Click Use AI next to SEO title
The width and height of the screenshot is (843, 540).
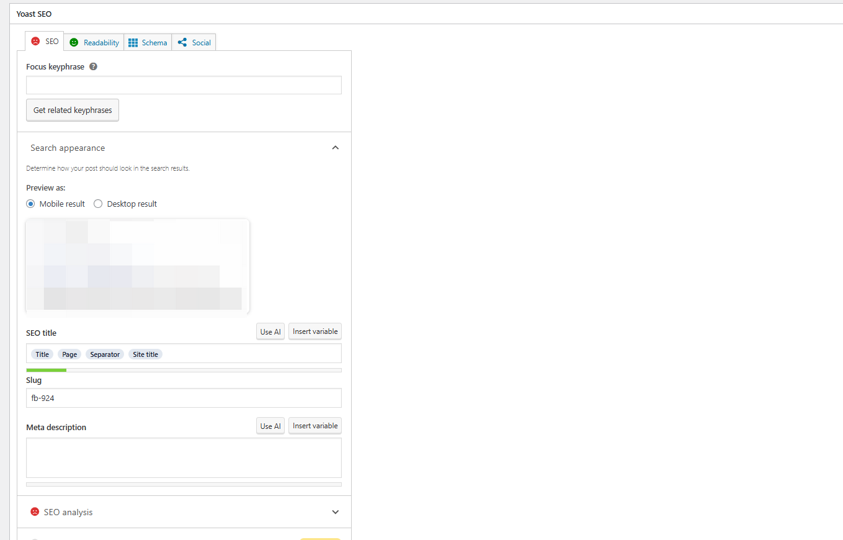point(270,331)
